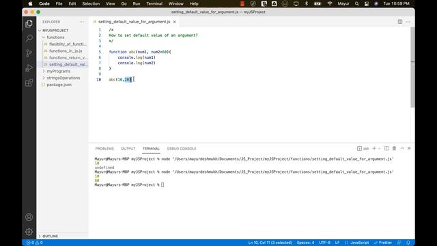
Task: Change the Spaces: 4 indentation setting
Action: click(x=305, y=243)
